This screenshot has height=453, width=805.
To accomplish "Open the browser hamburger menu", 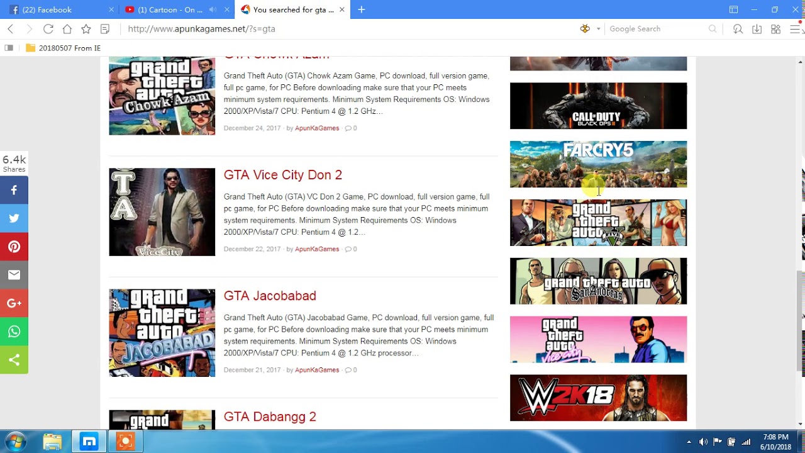I will (795, 29).
